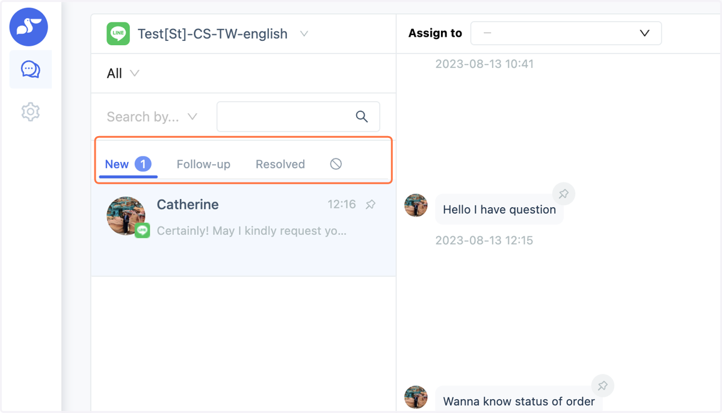Click the blue bird logo icon

point(28,27)
